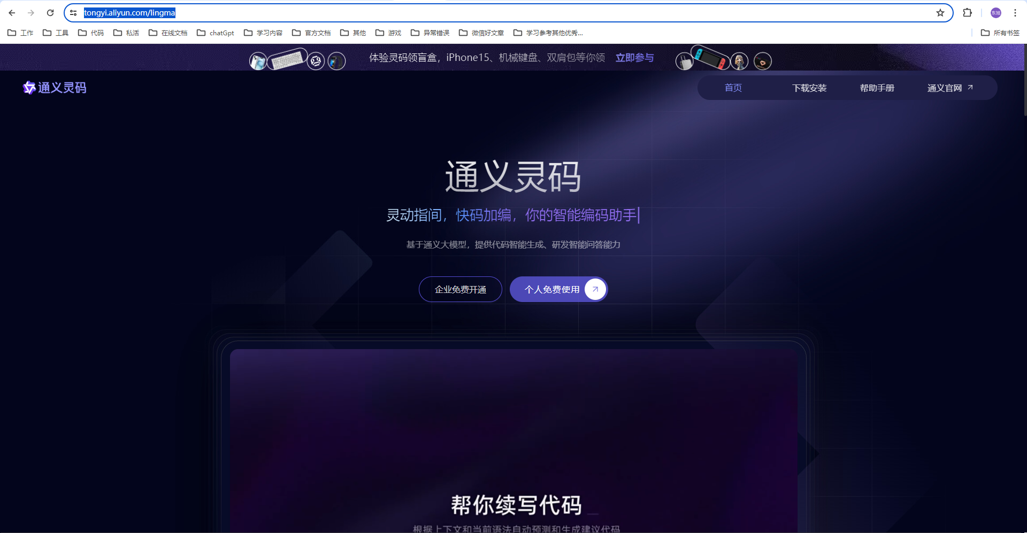Click the arrow circle in 个人免费使用
Screen dimensions: 1027x533
[595, 289]
